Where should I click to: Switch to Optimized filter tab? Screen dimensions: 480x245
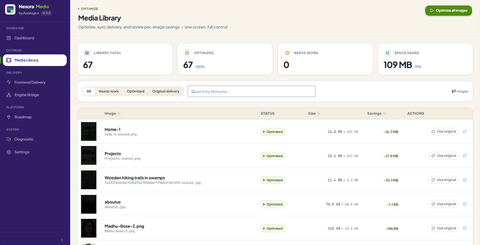click(135, 91)
